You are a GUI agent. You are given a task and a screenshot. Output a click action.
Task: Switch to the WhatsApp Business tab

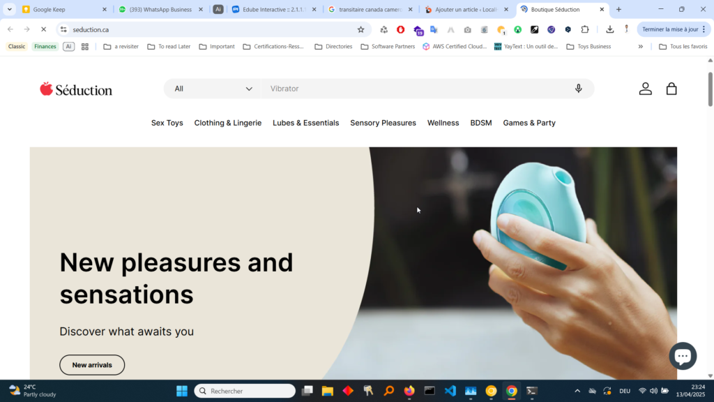pos(160,9)
